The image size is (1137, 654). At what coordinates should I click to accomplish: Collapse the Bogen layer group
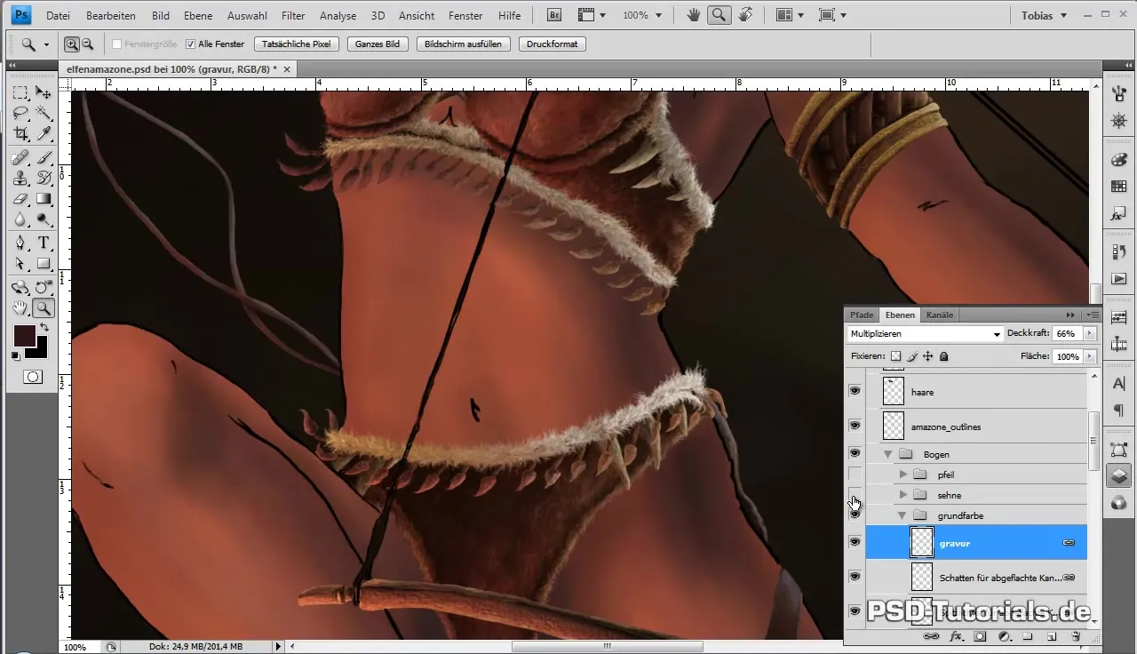pyautogui.click(x=887, y=454)
